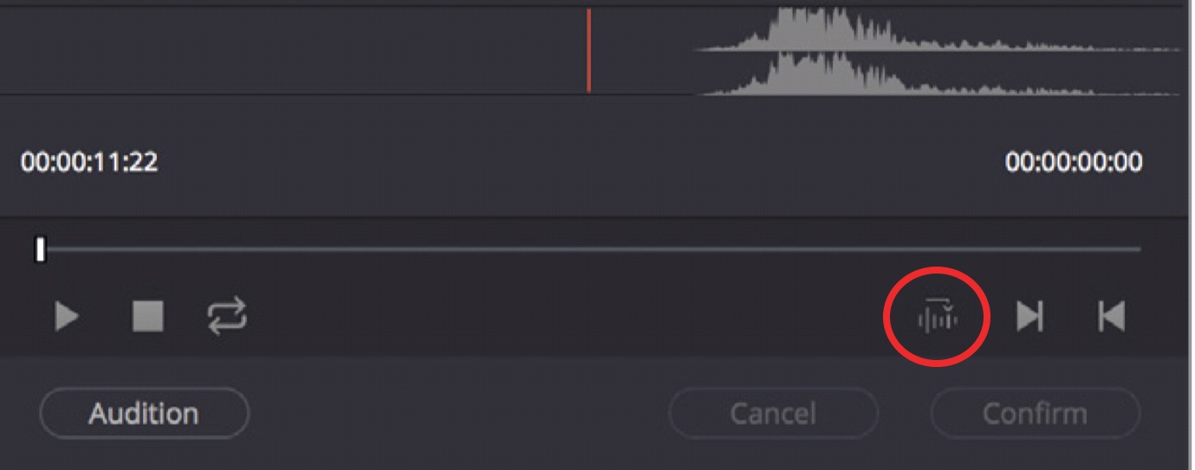Click the white scrubber handle

click(40, 249)
